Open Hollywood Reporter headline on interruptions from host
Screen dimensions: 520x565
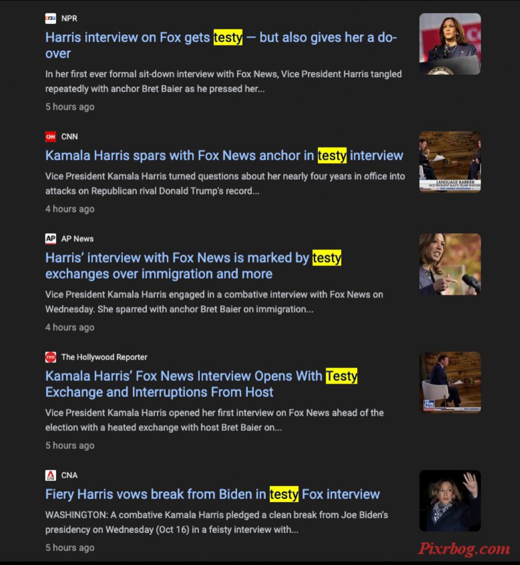(x=201, y=384)
